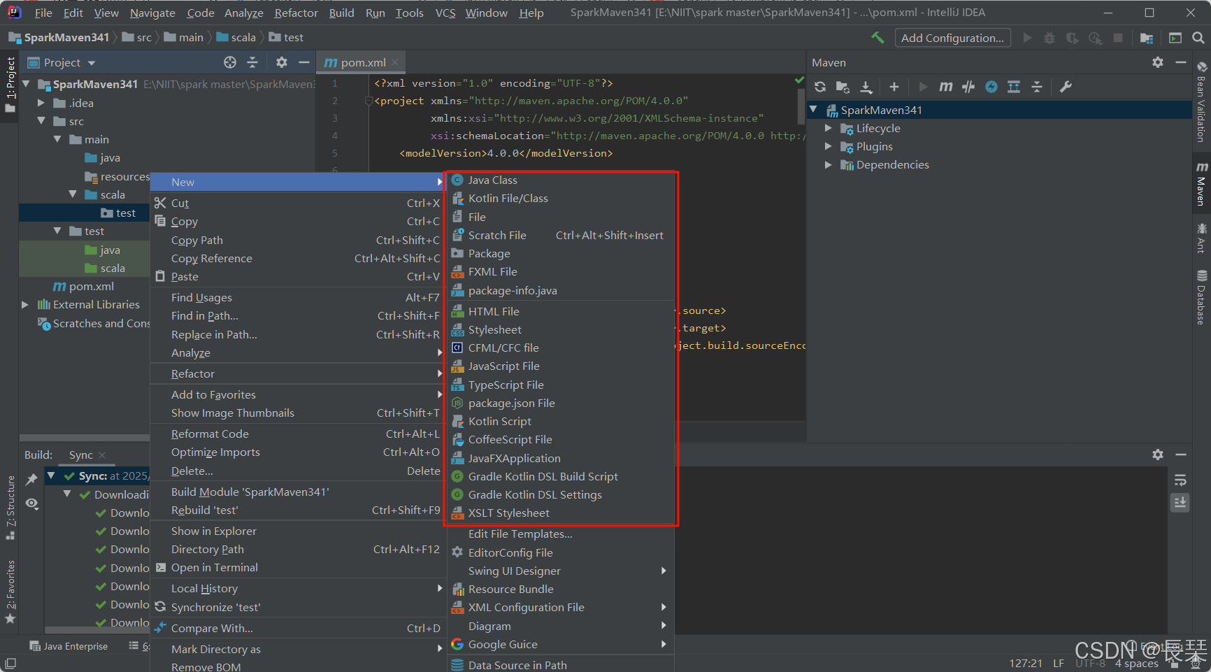Open Project panel gear settings
This screenshot has width=1211, height=672.
click(282, 62)
